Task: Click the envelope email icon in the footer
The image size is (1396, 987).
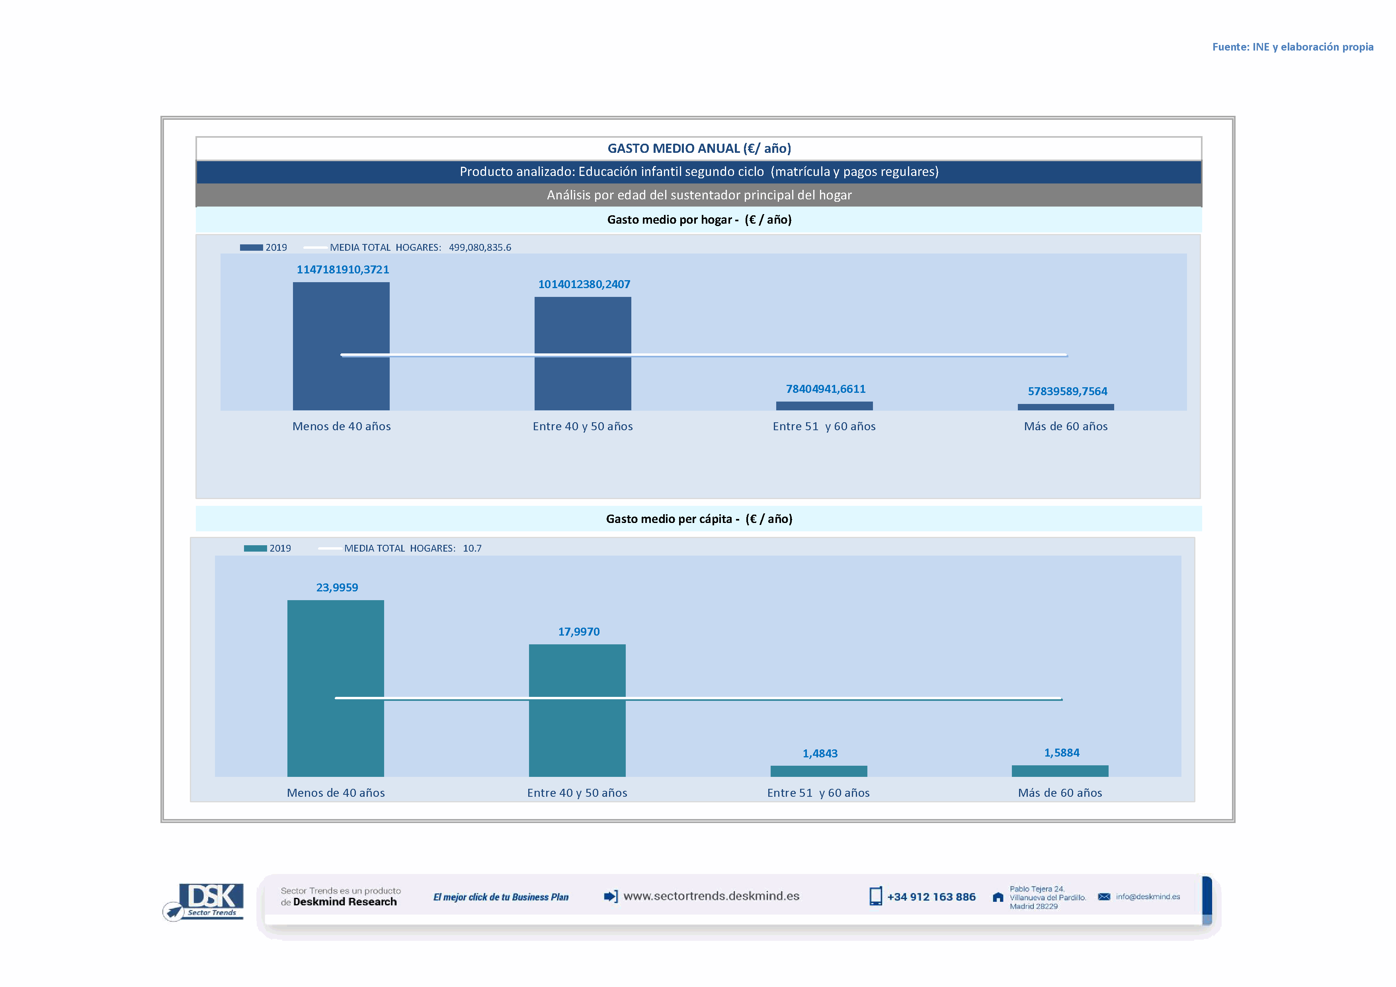Action: 1103,896
